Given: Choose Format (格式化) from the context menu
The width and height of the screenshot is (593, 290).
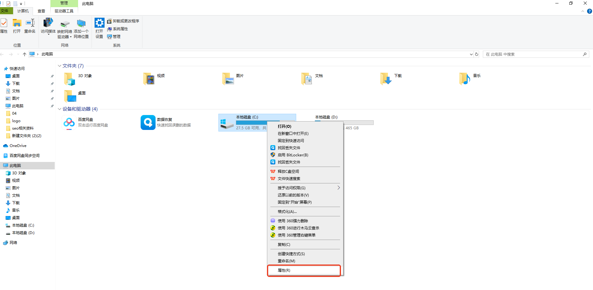Looking at the screenshot, I should (x=287, y=212).
